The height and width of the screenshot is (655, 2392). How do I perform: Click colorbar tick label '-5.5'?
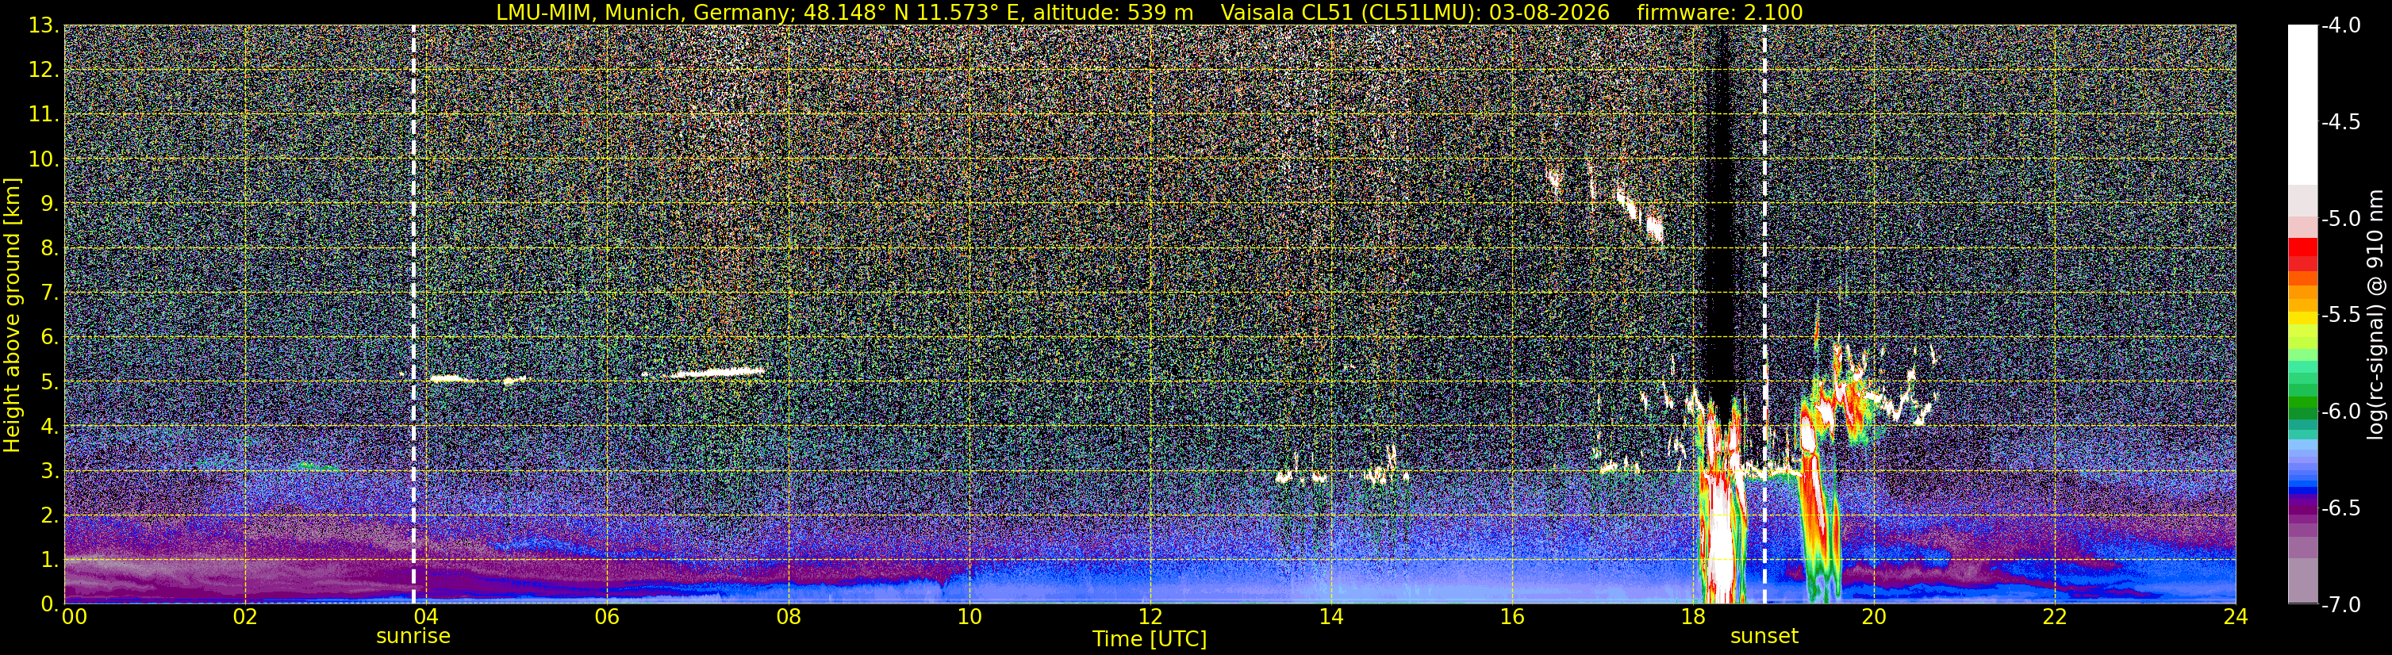click(x=2340, y=315)
